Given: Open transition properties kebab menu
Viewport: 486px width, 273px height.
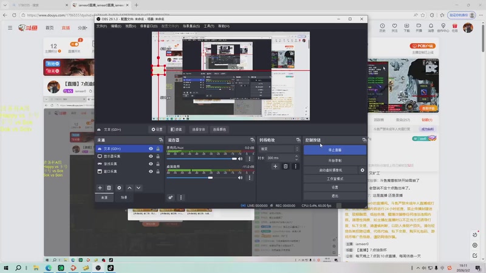Looking at the screenshot, I should click(x=295, y=166).
